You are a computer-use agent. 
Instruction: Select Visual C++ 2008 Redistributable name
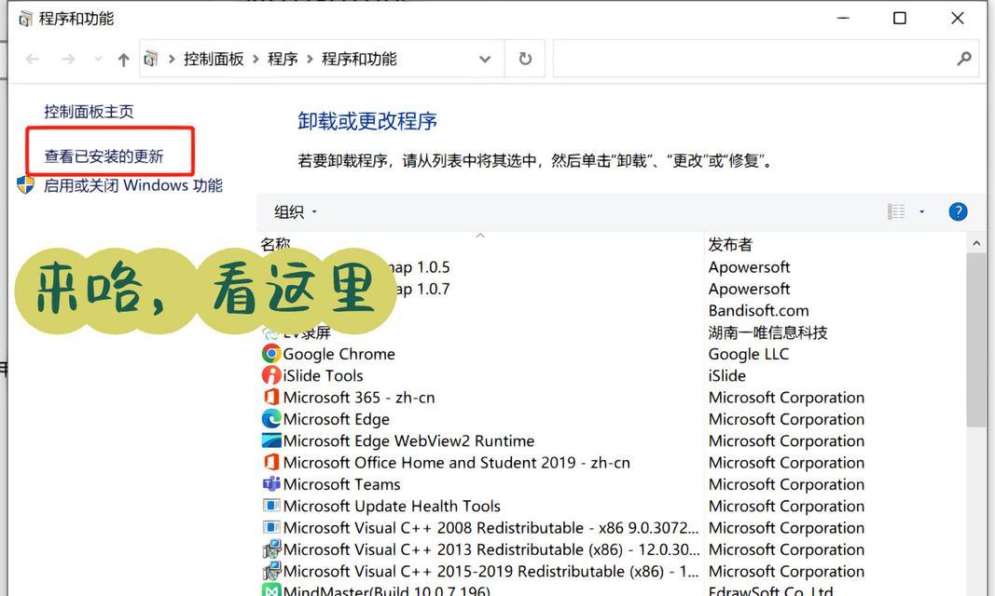491,528
